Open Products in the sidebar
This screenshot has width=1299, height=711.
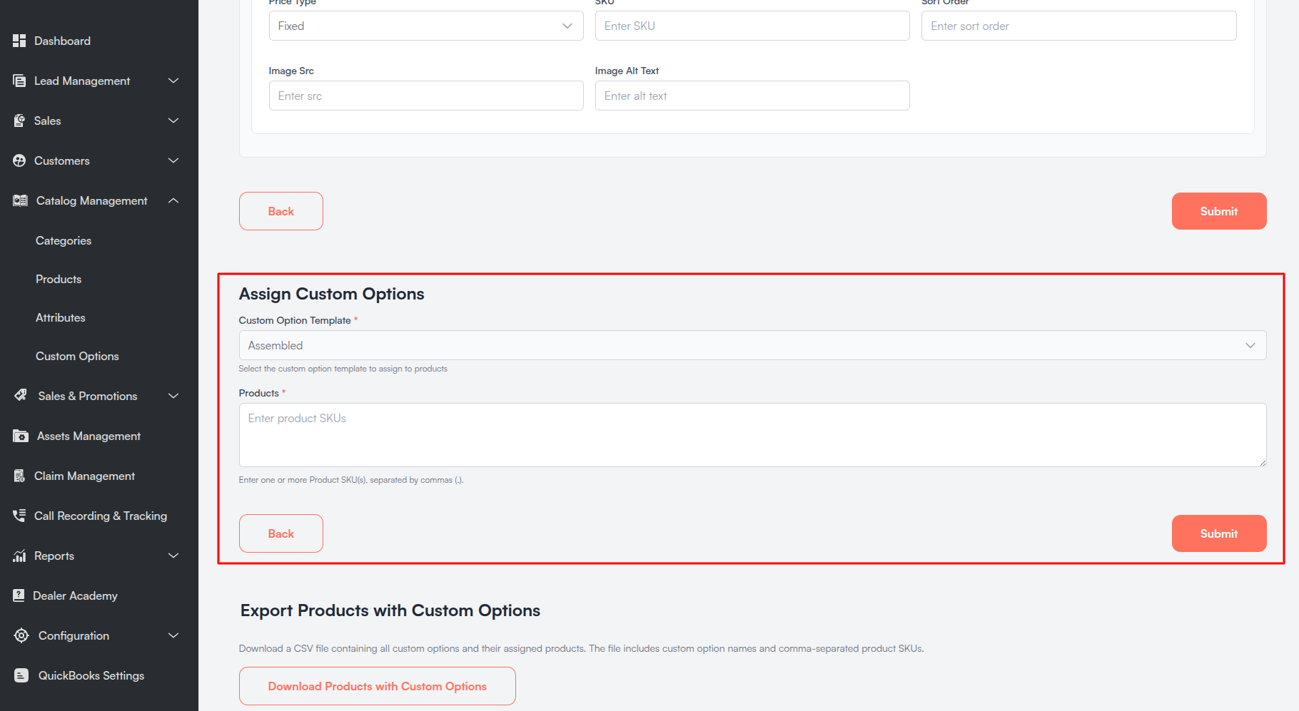click(59, 279)
